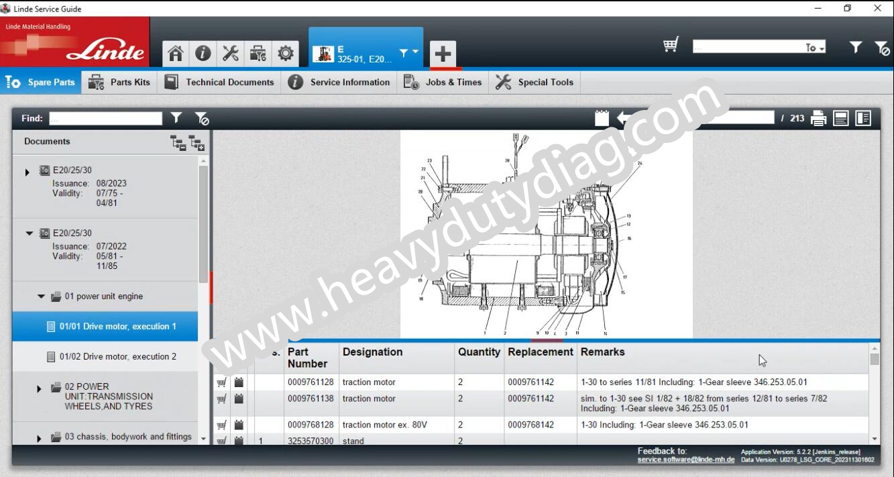
Task: Click part number 0009761128 cell
Action: tap(311, 382)
